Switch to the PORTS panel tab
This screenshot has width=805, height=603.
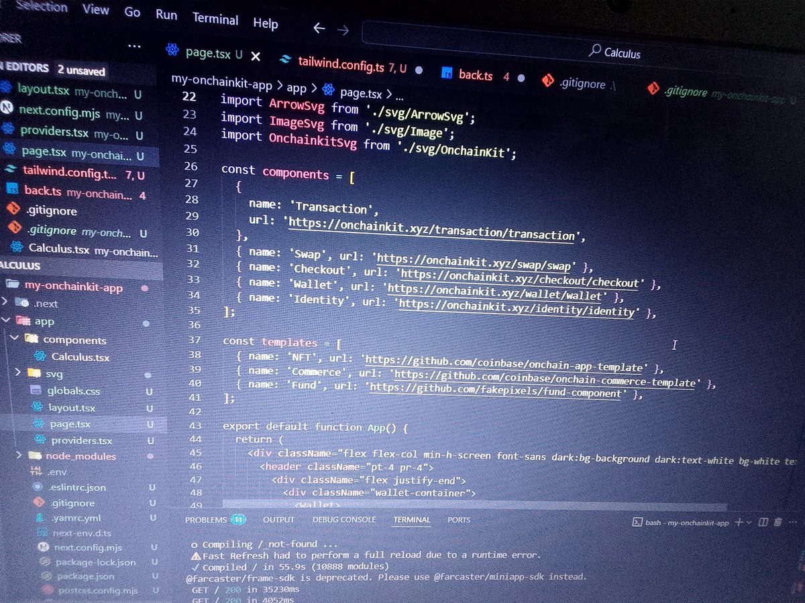coord(459,520)
